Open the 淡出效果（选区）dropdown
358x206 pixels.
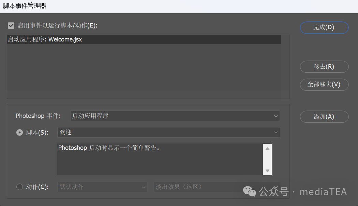tap(217, 187)
